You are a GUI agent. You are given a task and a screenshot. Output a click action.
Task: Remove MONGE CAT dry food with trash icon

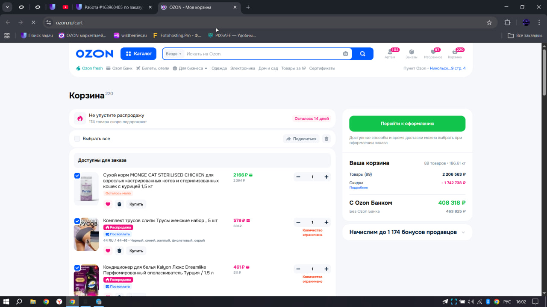click(119, 204)
